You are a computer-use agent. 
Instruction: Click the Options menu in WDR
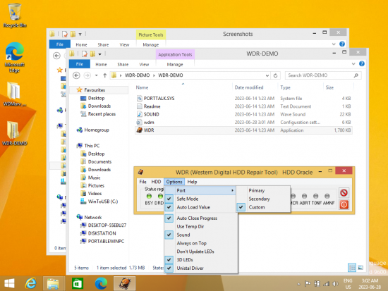[174, 182]
